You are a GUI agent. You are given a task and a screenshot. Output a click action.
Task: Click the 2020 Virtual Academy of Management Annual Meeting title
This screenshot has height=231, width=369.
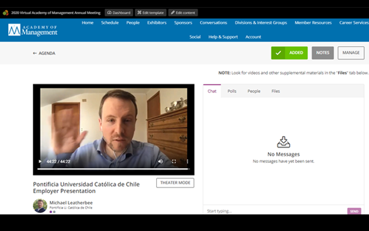tap(56, 12)
